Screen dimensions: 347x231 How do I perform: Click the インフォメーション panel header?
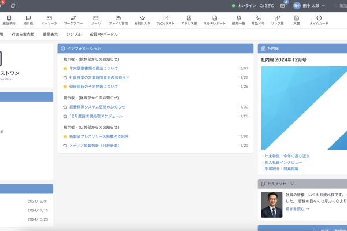point(156,49)
